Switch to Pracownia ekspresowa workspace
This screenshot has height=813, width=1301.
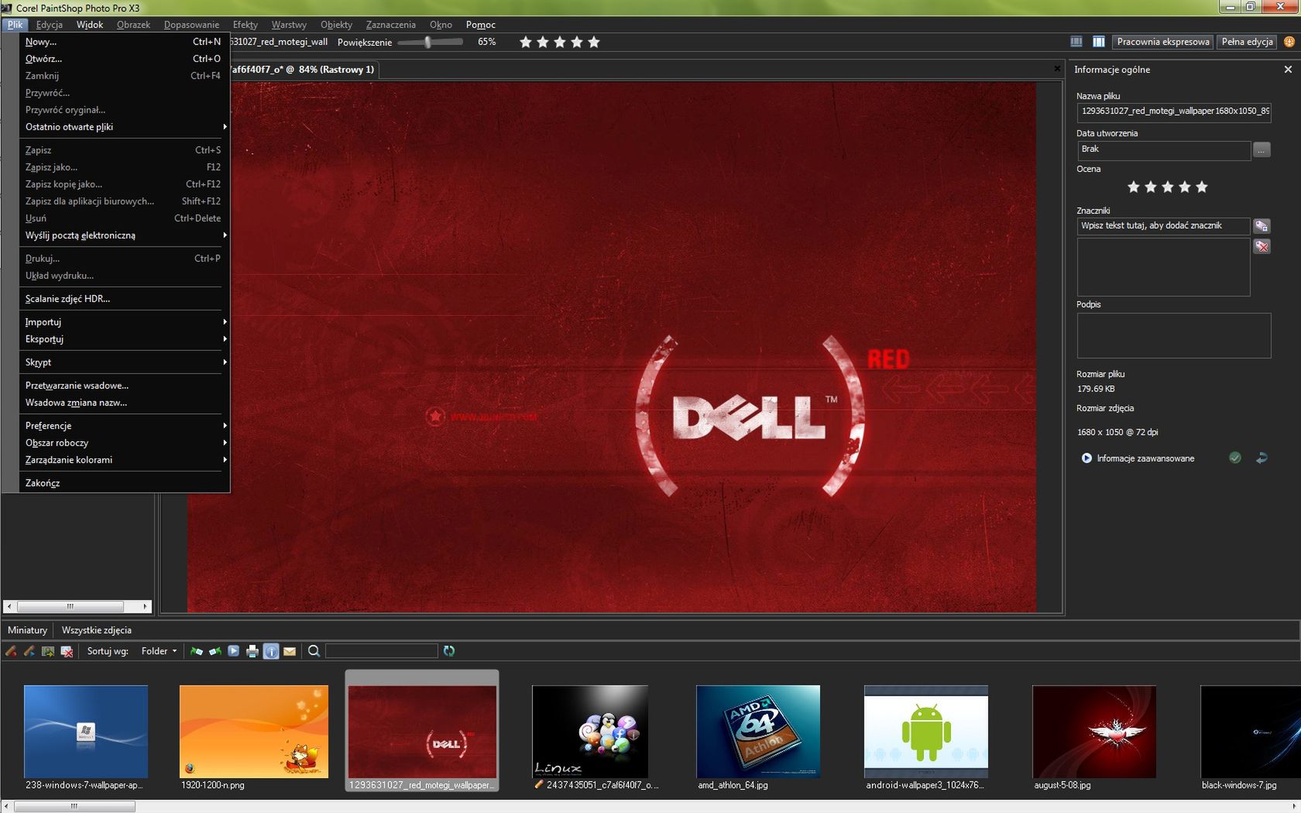tap(1162, 42)
